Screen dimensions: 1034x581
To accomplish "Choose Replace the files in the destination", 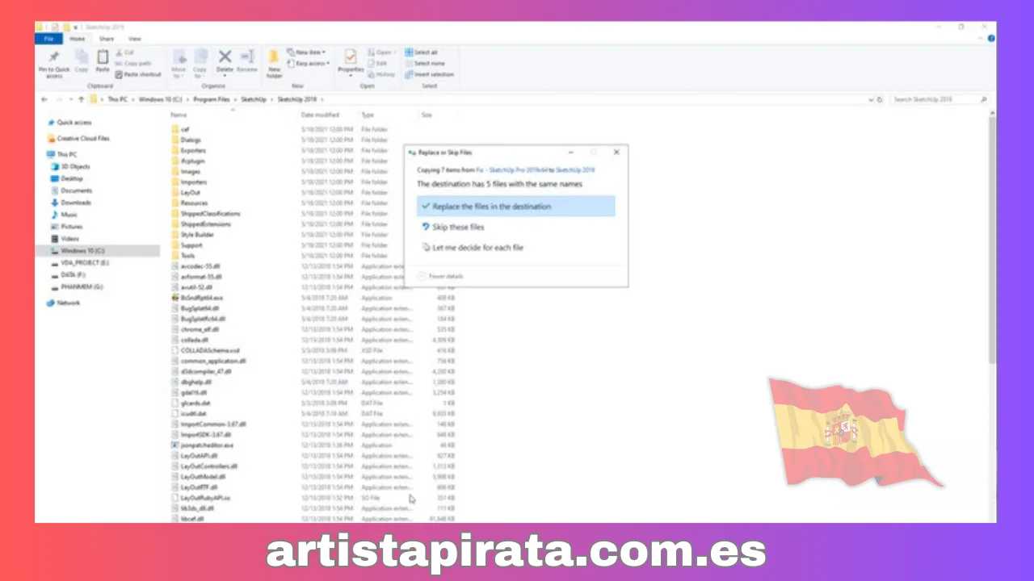I will [x=515, y=207].
